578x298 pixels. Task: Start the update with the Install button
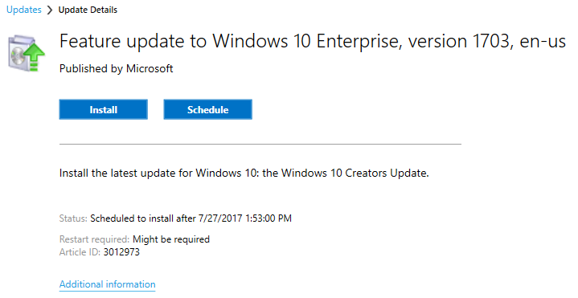pyautogui.click(x=103, y=109)
